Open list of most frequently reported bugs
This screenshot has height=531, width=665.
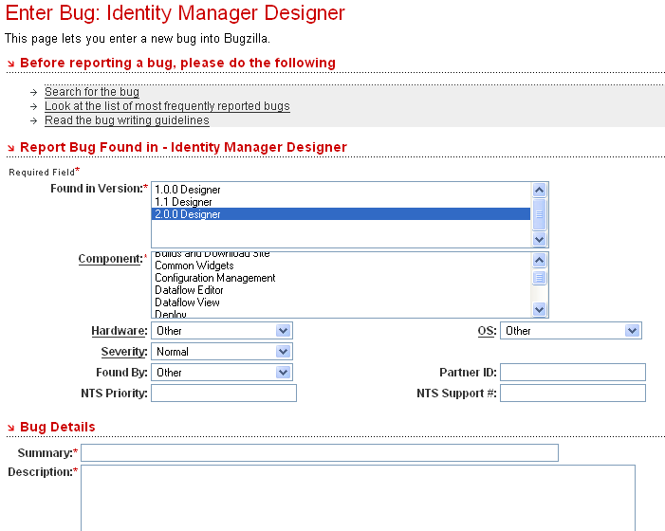coord(167,106)
